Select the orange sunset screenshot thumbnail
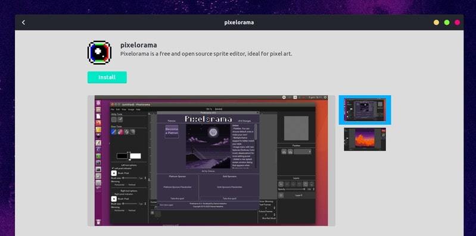476x236 pixels. click(x=365, y=139)
